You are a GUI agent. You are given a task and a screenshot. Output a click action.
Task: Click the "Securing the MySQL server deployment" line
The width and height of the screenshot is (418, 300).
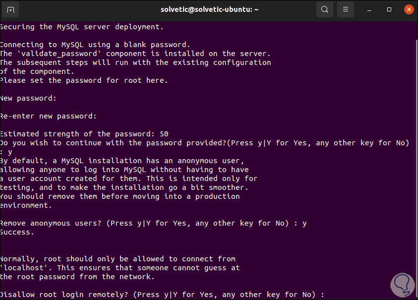[81, 27]
